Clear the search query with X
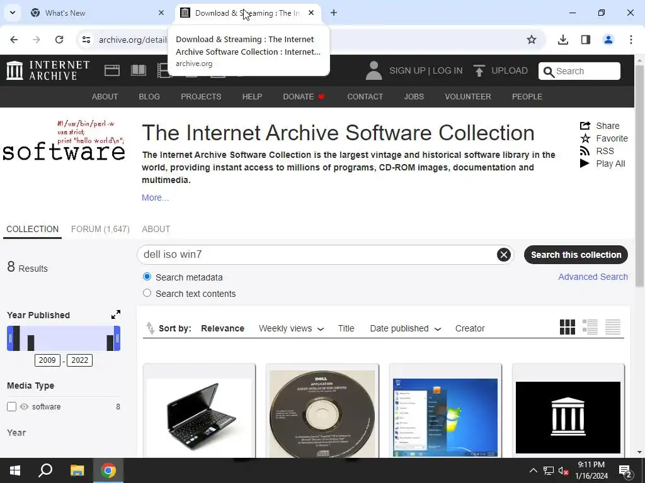 pyautogui.click(x=503, y=255)
